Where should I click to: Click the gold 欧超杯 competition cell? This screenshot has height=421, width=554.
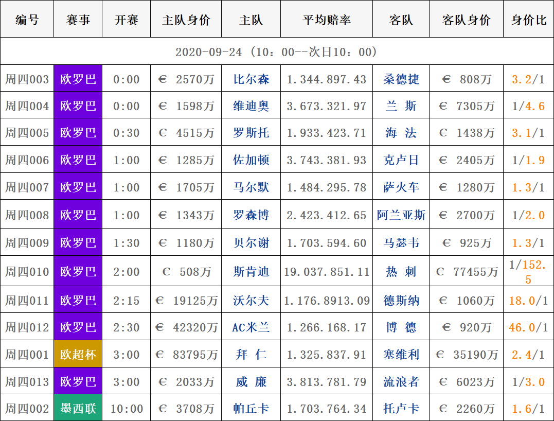click(78, 355)
